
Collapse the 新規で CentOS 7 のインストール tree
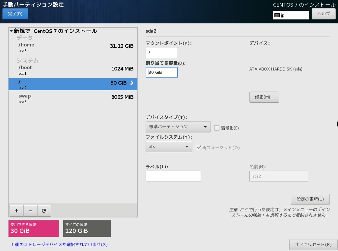[x=12, y=31]
